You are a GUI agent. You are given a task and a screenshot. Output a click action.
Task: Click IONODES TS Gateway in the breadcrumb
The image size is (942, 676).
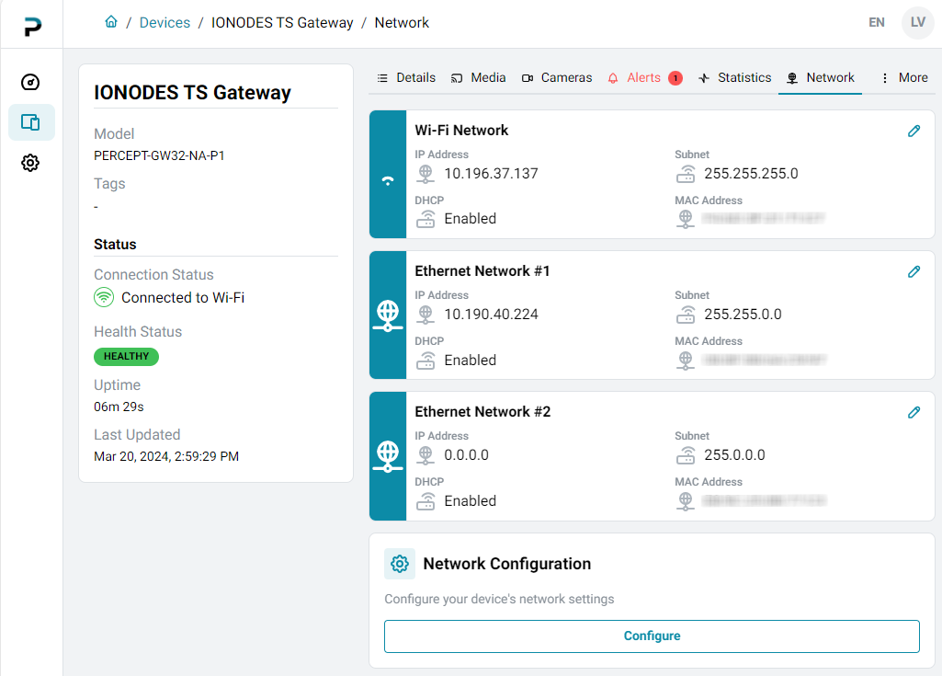(282, 23)
